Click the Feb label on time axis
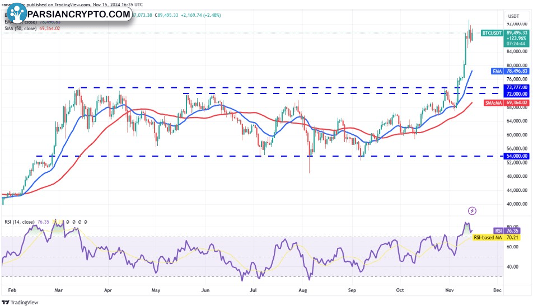 pyautogui.click(x=12, y=290)
